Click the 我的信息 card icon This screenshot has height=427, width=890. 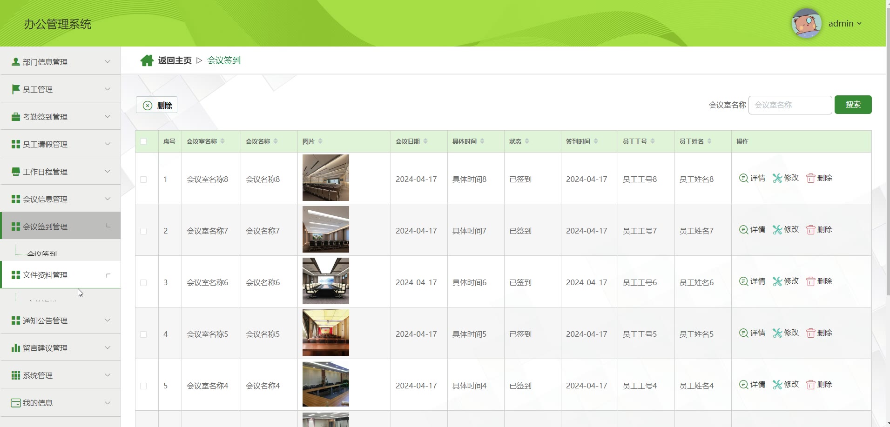coord(16,403)
